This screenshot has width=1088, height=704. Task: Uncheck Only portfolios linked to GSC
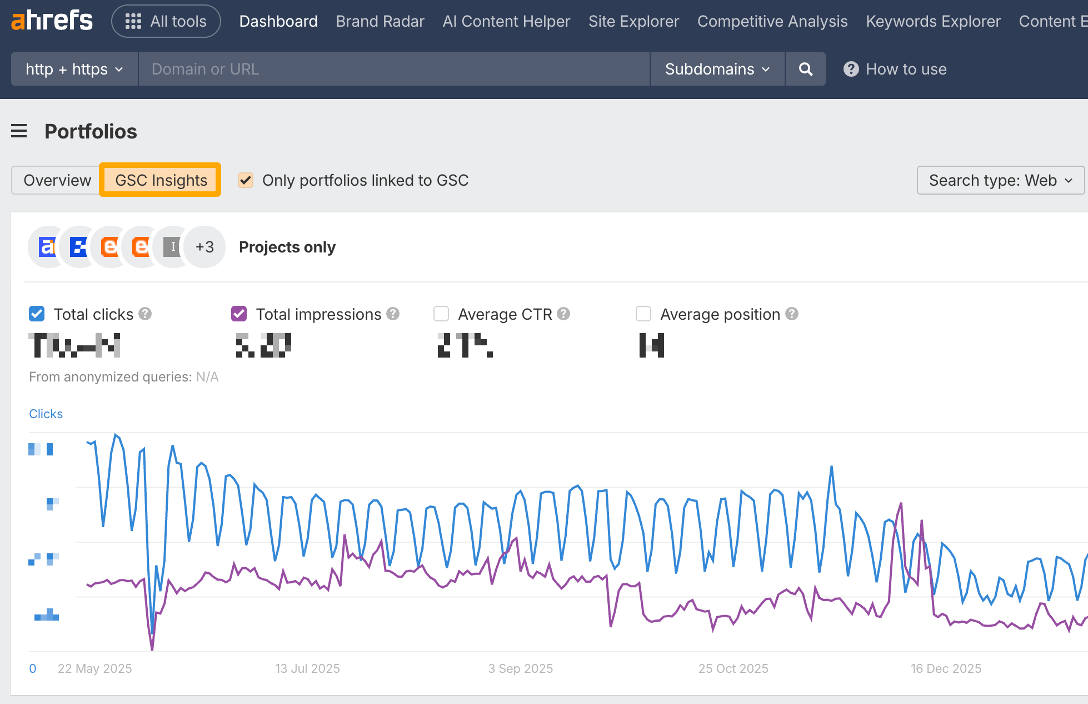pos(246,180)
